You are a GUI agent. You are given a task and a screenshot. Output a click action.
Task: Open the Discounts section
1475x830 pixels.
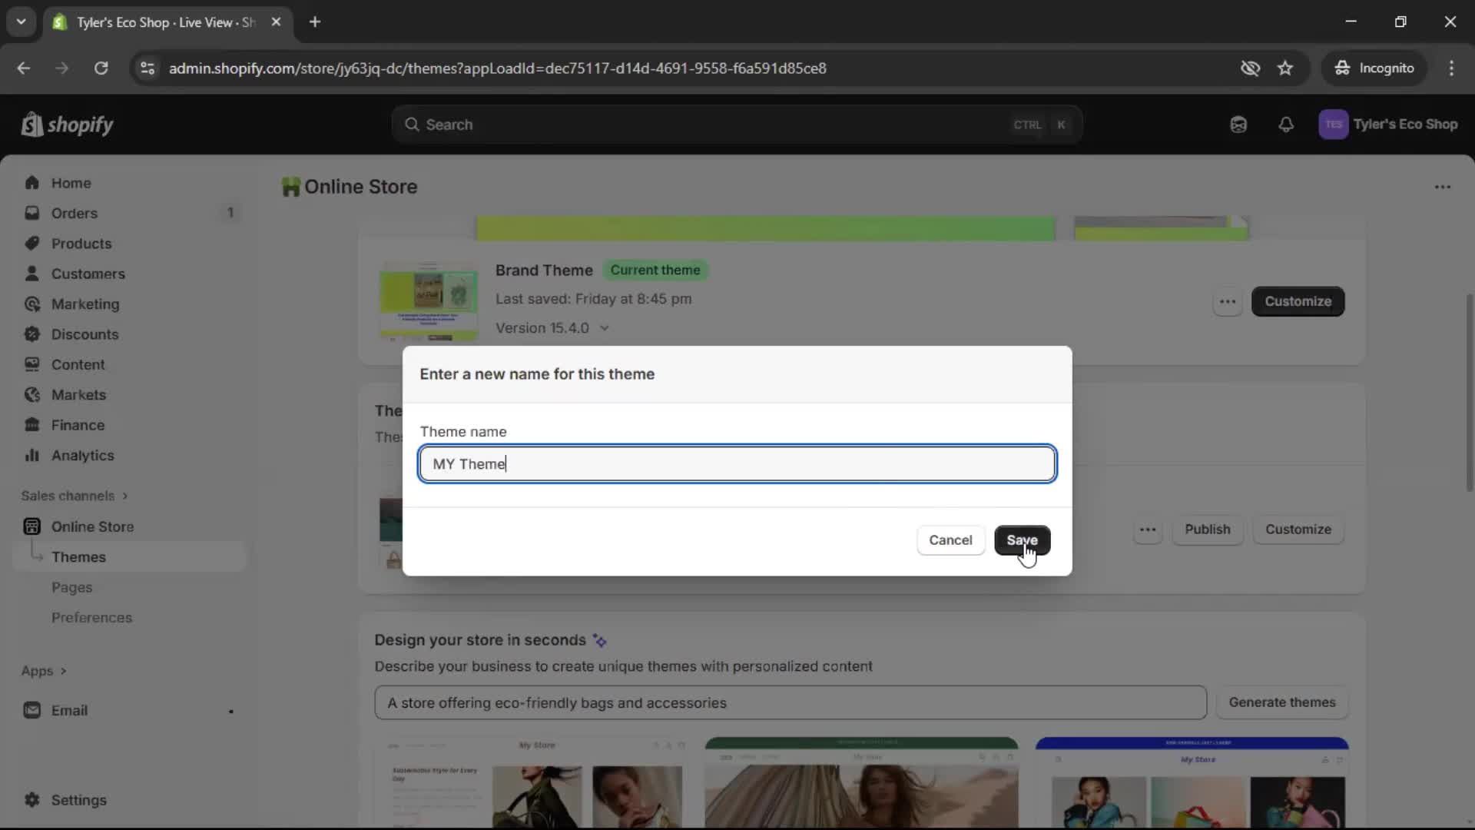(x=85, y=334)
